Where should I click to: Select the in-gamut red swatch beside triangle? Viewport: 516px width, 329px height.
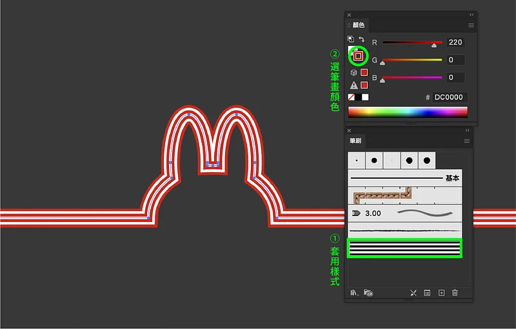pyautogui.click(x=364, y=85)
